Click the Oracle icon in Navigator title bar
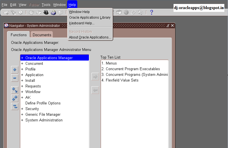Image resolution: width=228 pixels, height=148 pixels. (6, 25)
